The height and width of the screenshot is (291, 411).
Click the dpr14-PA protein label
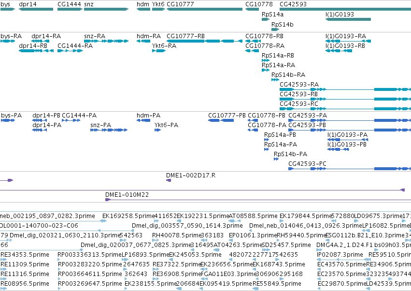(x=47, y=125)
